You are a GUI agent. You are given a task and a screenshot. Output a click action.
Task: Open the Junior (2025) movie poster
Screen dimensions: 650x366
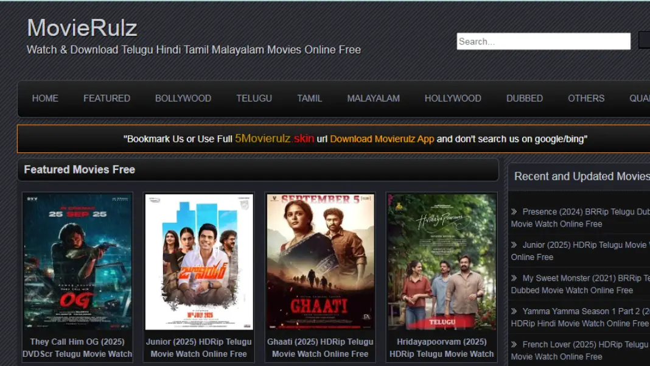click(198, 262)
